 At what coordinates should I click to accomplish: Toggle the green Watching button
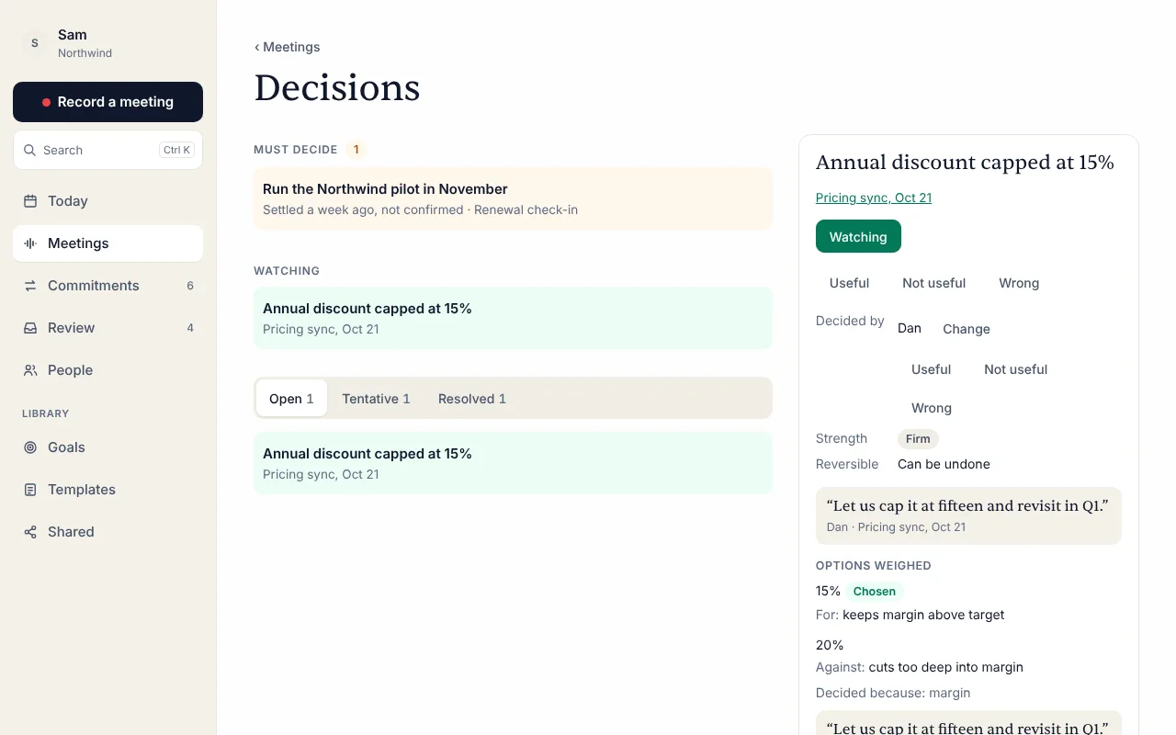(x=858, y=236)
